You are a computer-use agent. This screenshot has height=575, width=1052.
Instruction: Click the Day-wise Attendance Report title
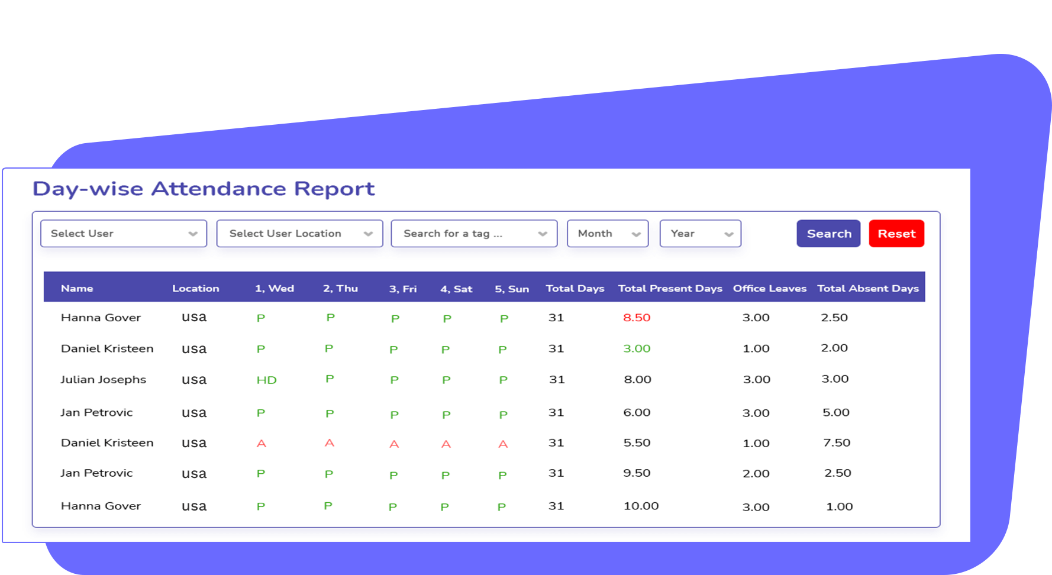203,189
